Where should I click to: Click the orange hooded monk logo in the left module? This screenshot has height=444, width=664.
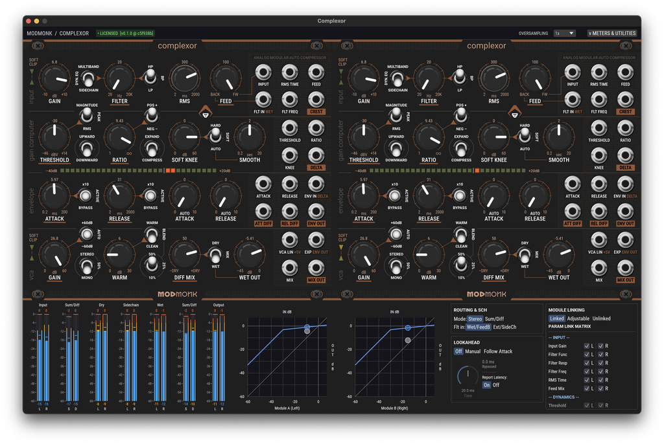[206, 113]
